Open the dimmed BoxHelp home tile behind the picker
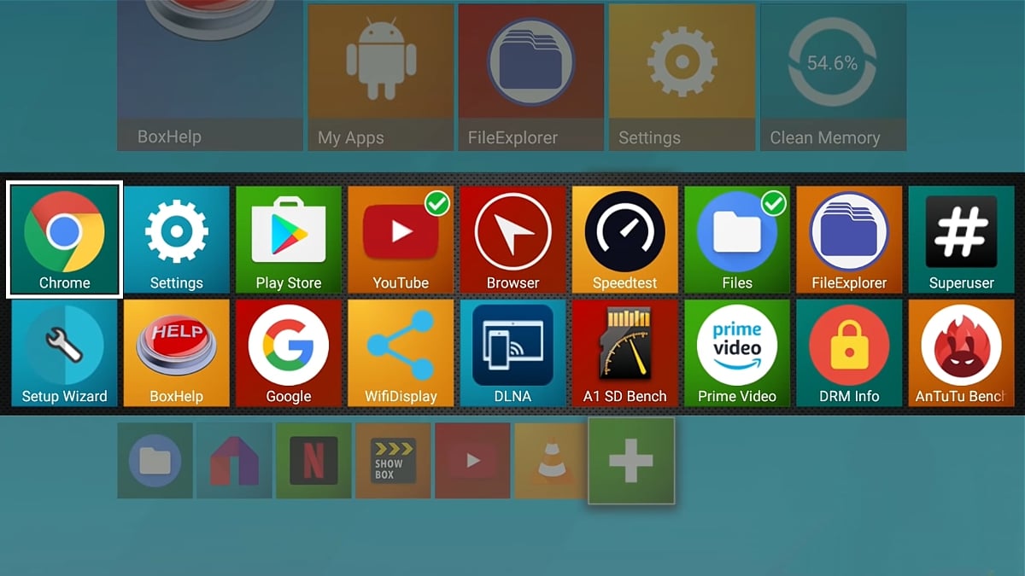The image size is (1025, 576). pyautogui.click(x=210, y=75)
